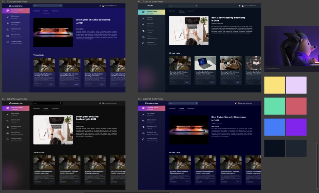
Task: Click the pencil Edit course icon in LOGO mockup
Action: pyautogui.click(x=143, y=18)
